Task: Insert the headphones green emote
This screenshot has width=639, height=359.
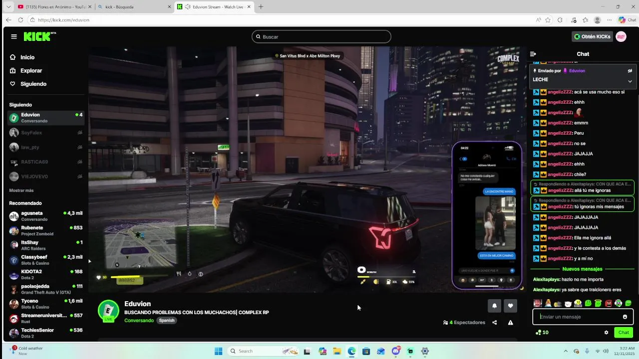Action: coord(618,303)
